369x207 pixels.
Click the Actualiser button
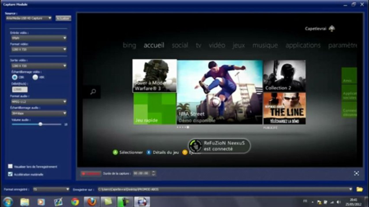click(x=63, y=18)
